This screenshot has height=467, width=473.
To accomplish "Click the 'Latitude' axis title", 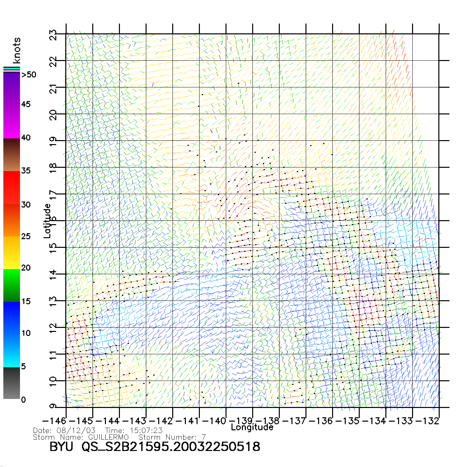I will (x=47, y=221).
